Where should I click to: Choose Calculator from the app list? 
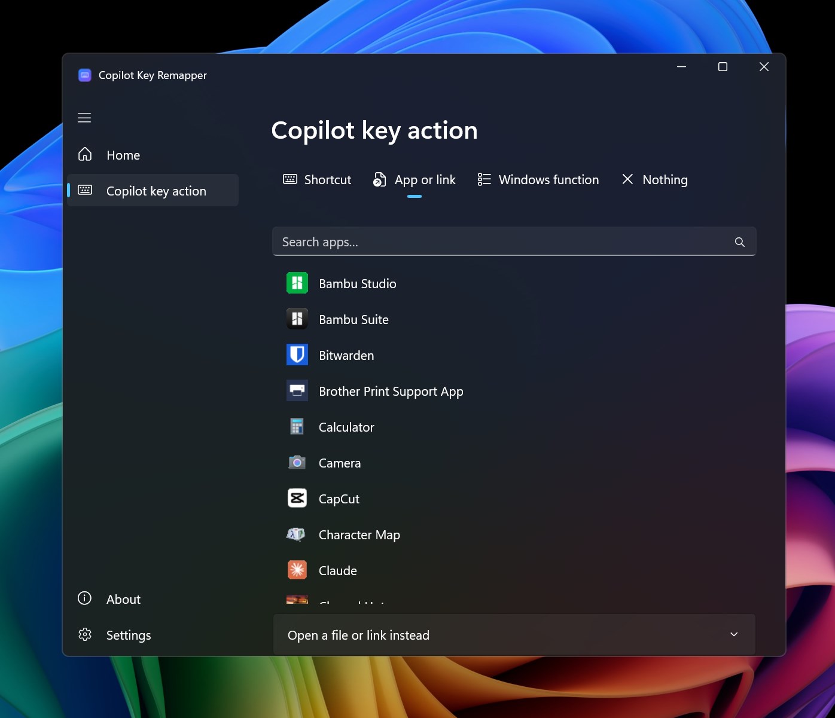click(514, 427)
